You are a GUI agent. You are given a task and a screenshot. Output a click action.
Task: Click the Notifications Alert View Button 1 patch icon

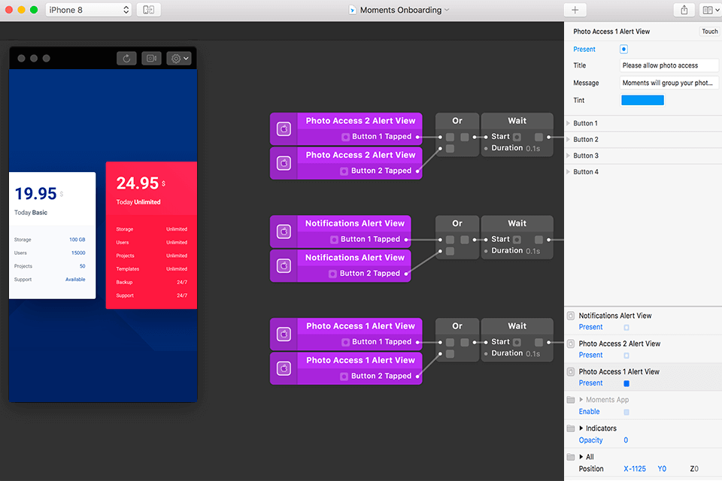(x=284, y=231)
